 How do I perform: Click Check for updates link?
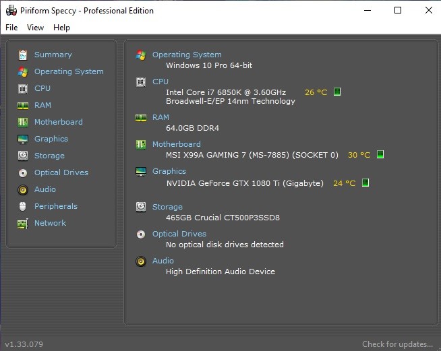(x=397, y=344)
